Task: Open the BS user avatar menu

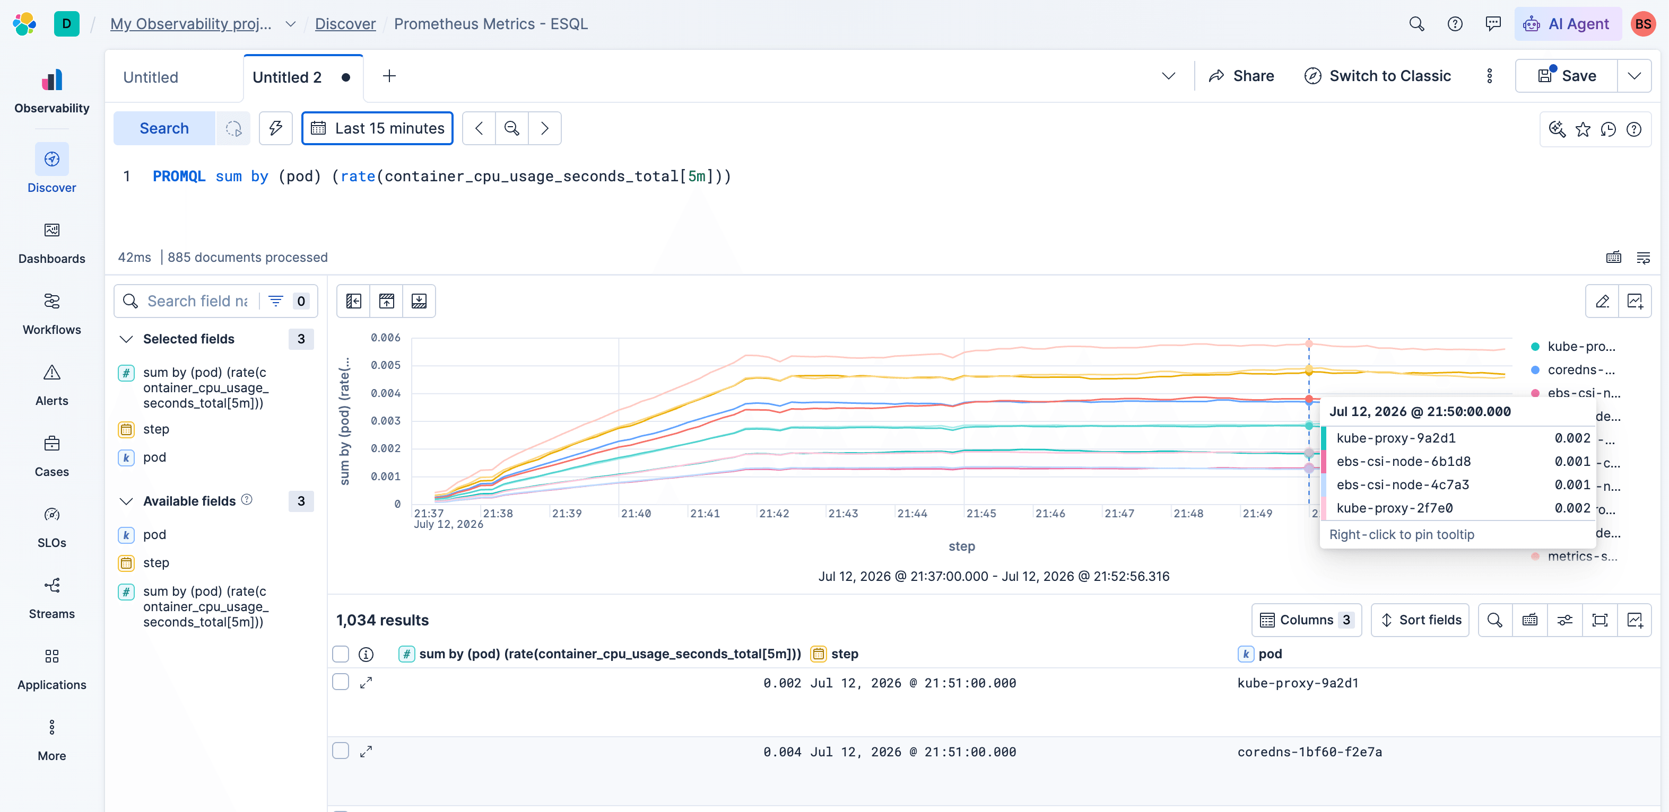Action: point(1643,24)
